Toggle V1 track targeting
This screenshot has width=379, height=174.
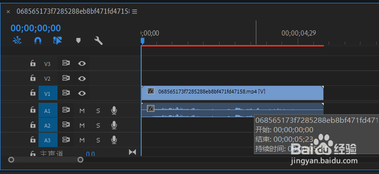click(x=48, y=93)
